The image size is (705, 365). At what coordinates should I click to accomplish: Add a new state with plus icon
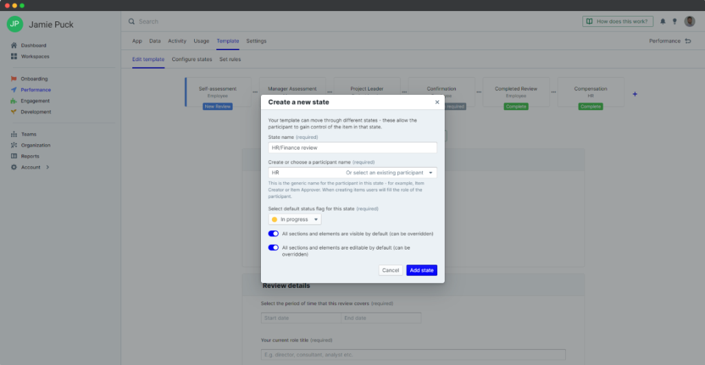[635, 94]
